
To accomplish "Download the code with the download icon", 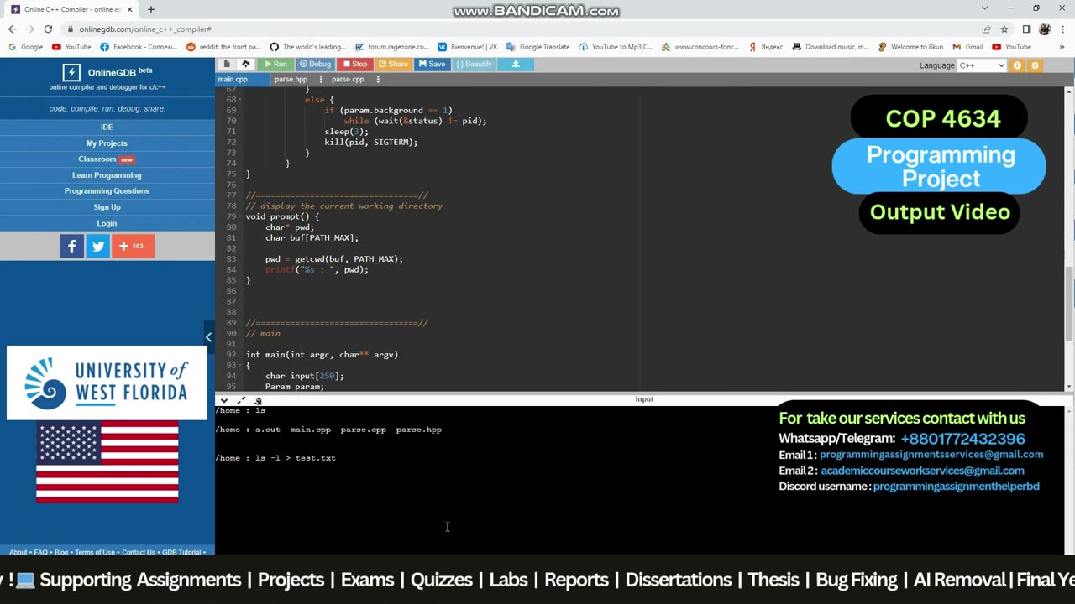I will pos(516,64).
